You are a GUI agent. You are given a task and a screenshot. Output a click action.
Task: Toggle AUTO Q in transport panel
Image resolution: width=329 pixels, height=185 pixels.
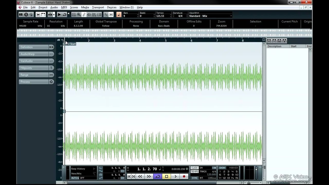(x=75, y=178)
